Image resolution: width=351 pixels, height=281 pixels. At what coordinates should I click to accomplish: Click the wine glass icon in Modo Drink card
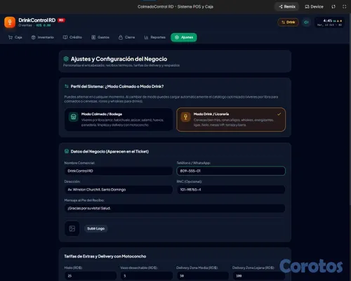185,117
